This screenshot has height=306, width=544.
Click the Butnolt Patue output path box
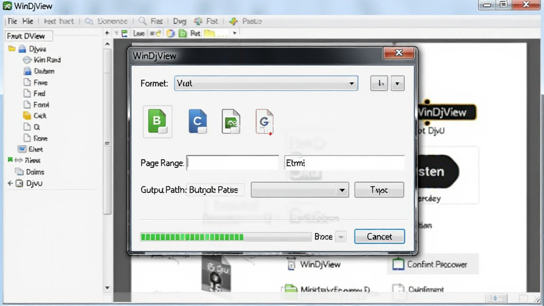tap(216, 190)
